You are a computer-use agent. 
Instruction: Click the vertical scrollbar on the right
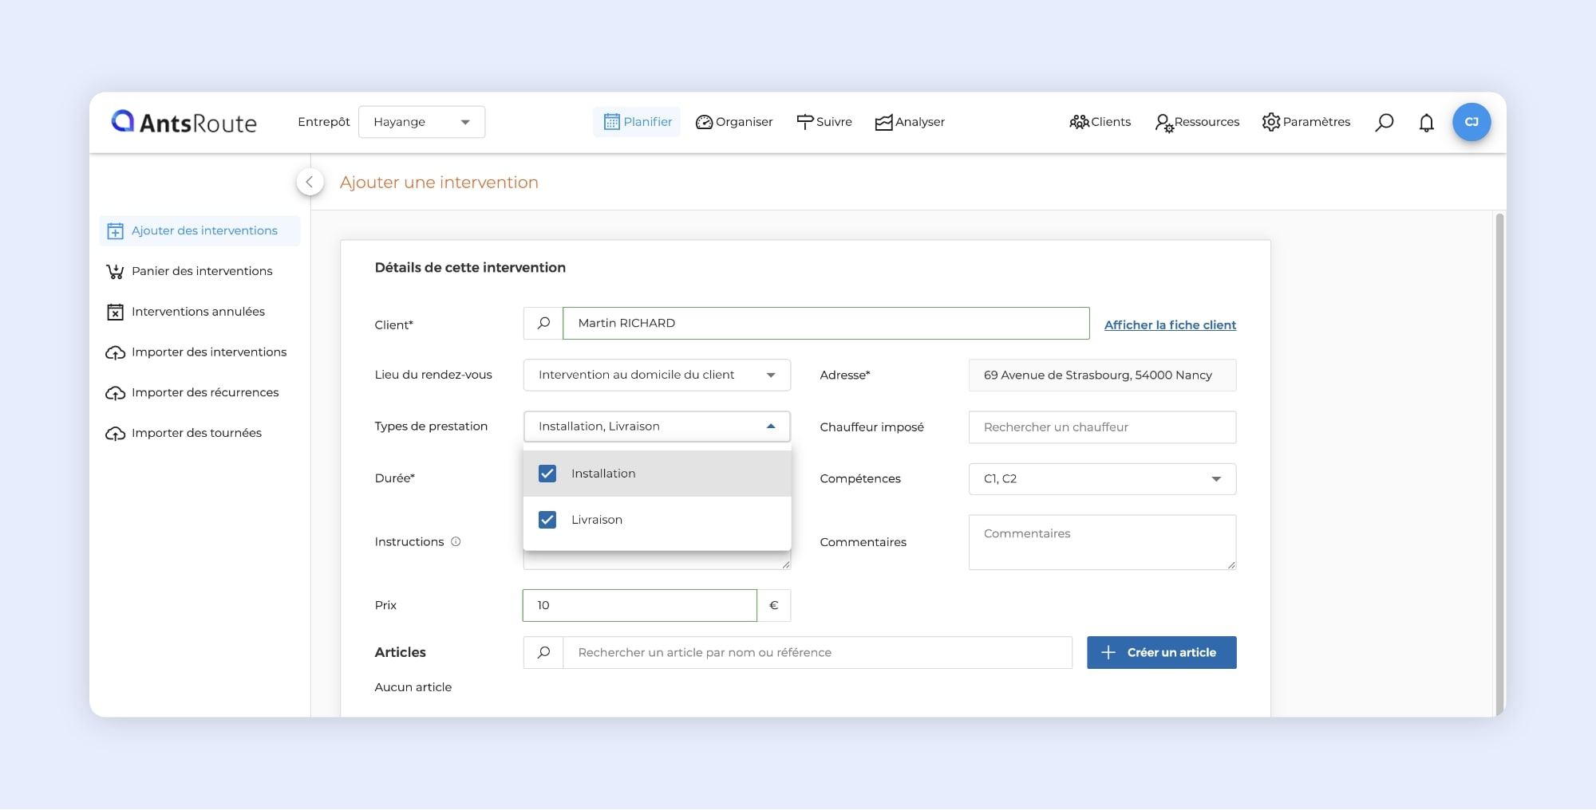pyautogui.click(x=1499, y=462)
